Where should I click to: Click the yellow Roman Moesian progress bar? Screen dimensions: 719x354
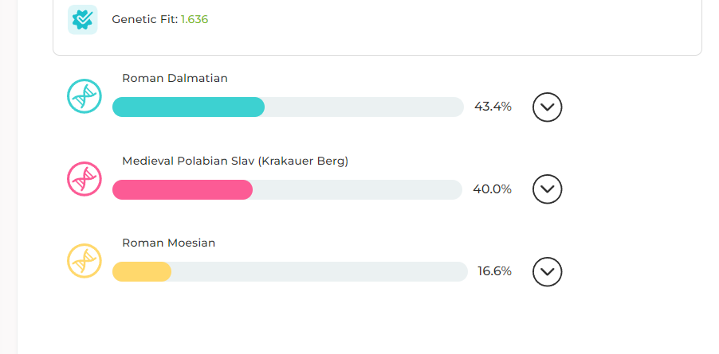point(142,272)
